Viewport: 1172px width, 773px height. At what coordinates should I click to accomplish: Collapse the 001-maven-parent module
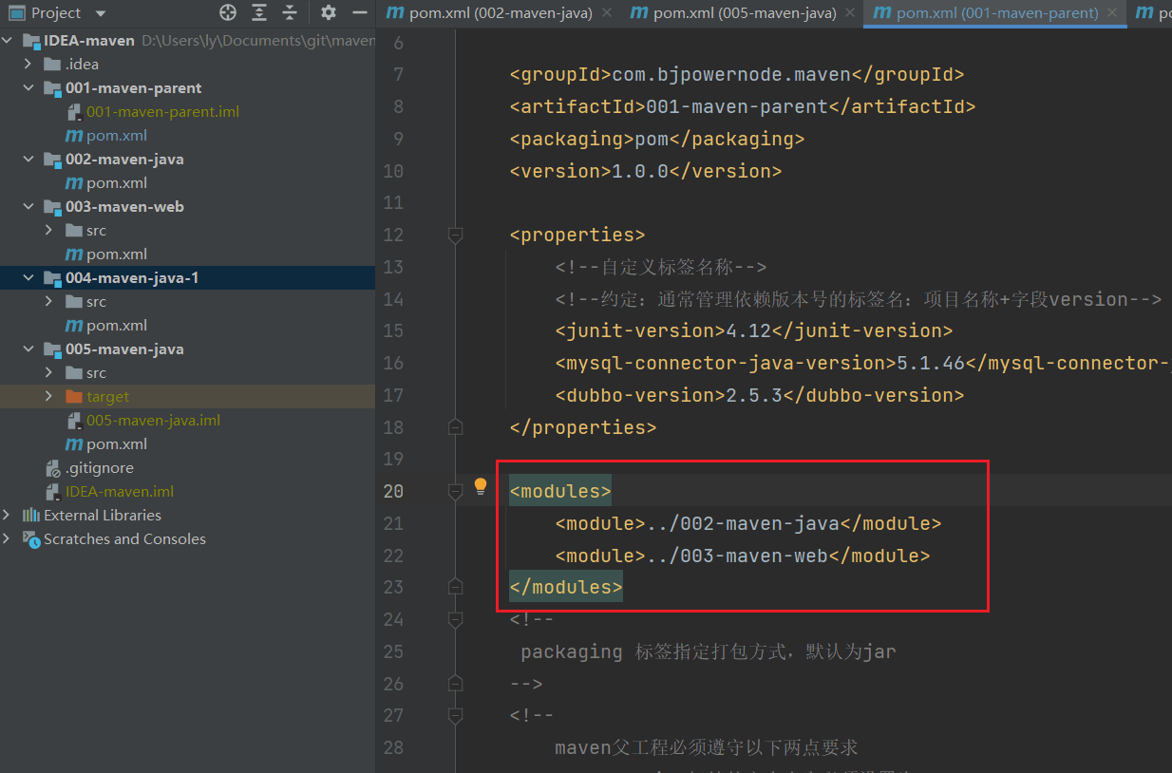28,88
